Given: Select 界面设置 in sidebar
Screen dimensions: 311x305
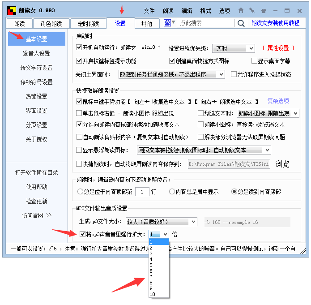Looking at the screenshot, I should coord(37,111).
